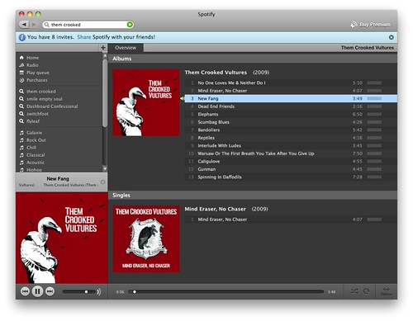Click the volume slider
This screenshot has width=413, height=321.
coord(79,291)
